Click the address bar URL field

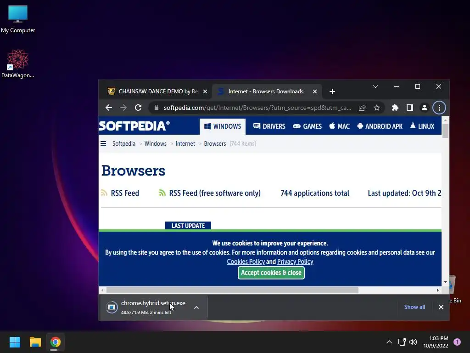tap(257, 108)
